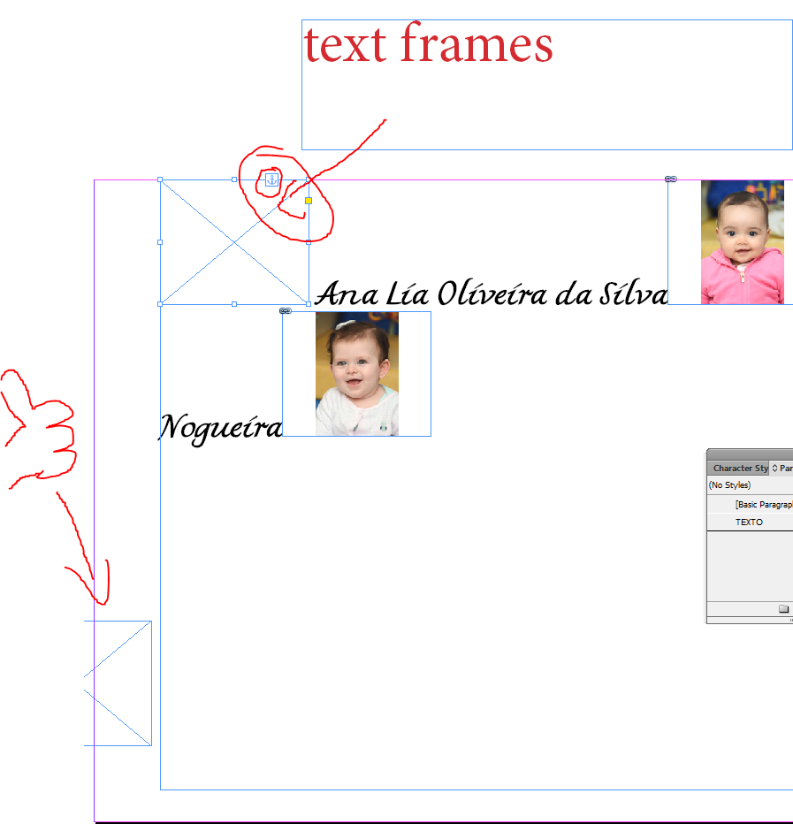Image resolution: width=793 pixels, height=839 pixels.
Task: Click the link badge on the Nogueira photo frame
Action: tap(285, 309)
